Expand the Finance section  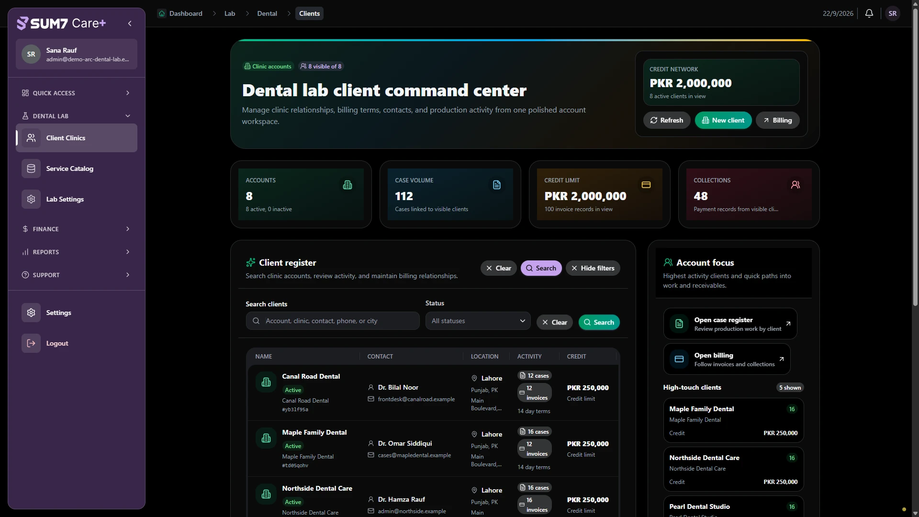tap(77, 229)
